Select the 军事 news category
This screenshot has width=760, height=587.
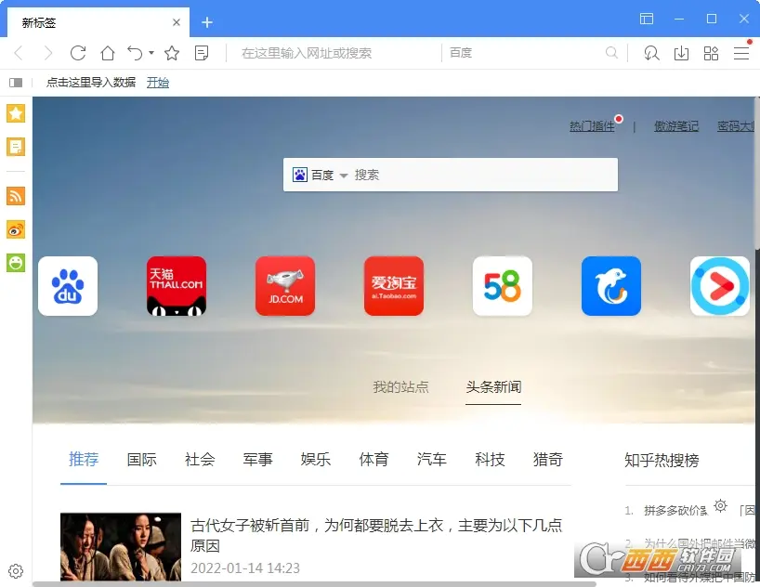(258, 459)
